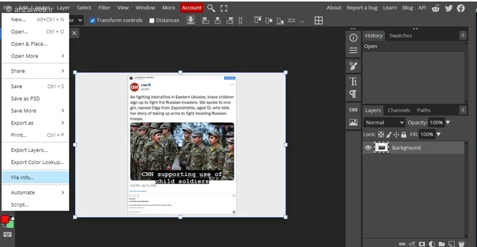
Task: Open History panel options menu
Action: (463, 36)
